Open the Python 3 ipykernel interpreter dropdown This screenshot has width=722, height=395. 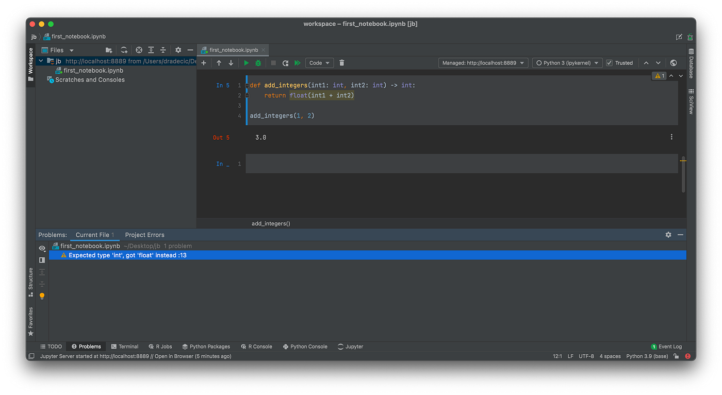click(x=567, y=62)
